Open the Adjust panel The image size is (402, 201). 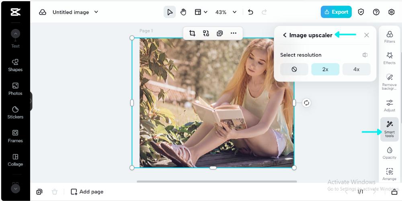(390, 106)
